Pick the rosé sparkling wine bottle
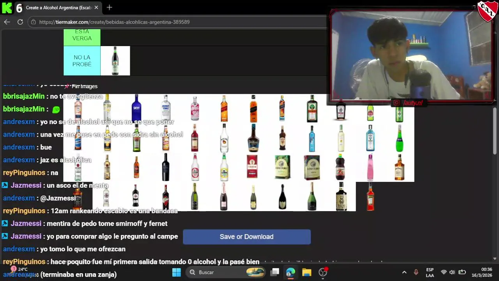Viewport: 499px width, 281px height. point(224,196)
